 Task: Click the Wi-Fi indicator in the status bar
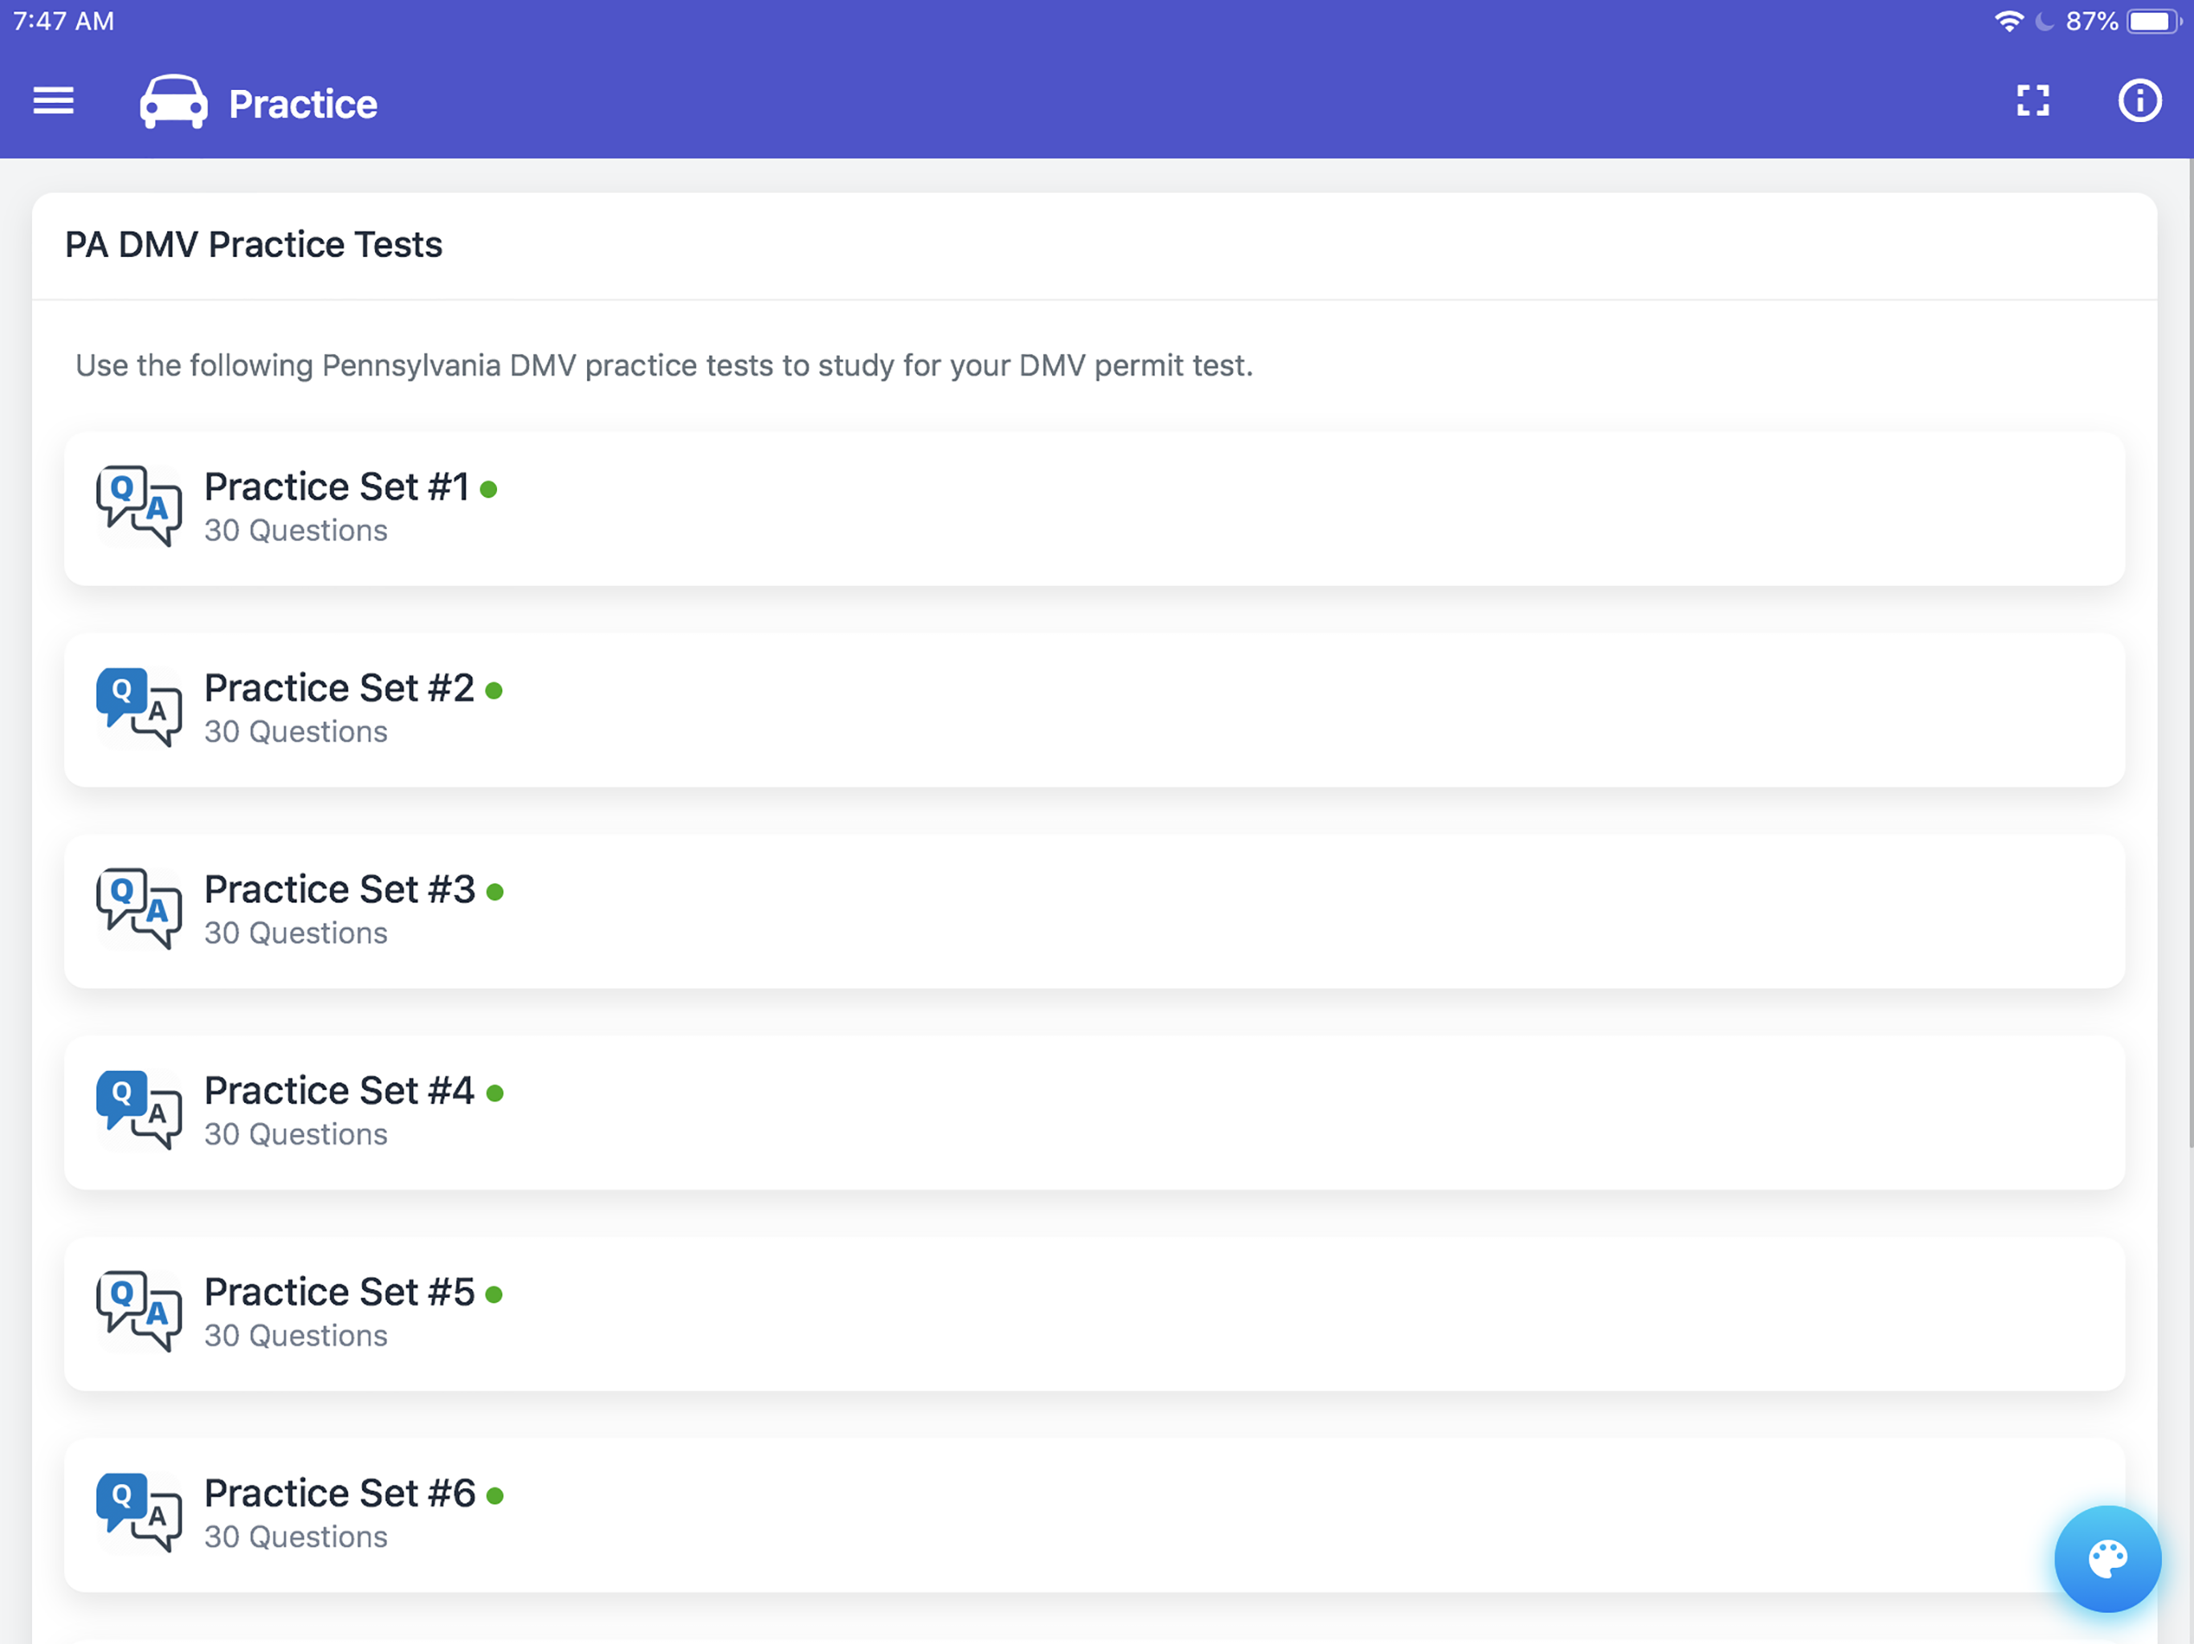click(x=2009, y=20)
